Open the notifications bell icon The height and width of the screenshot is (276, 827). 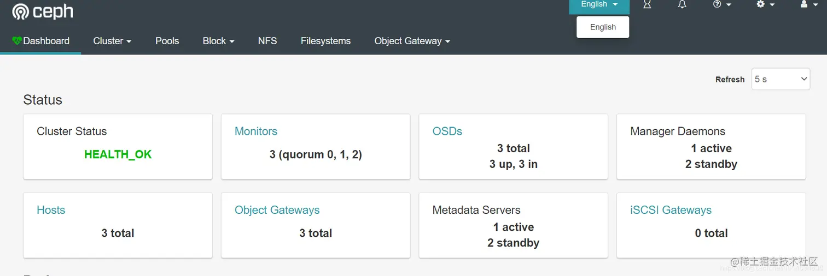tap(682, 4)
